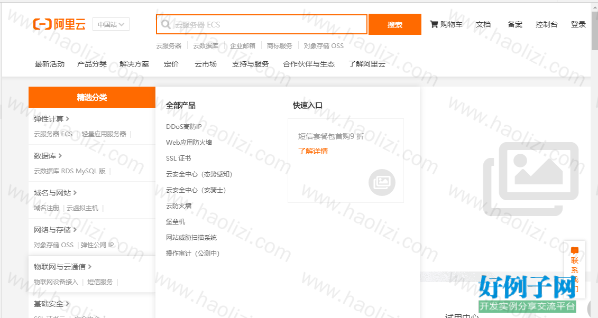Select 云安全中心（态势感知）product
Viewport: 598px width, 318px height.
199,174
